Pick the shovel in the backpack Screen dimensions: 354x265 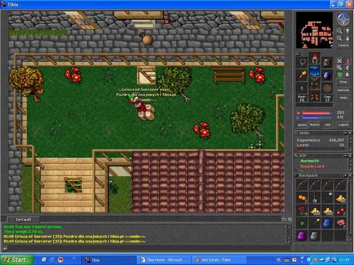point(315,198)
